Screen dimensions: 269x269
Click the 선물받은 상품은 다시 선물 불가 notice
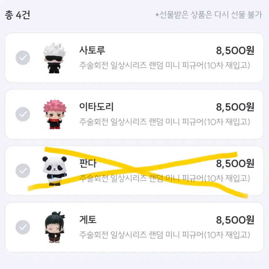209,15
